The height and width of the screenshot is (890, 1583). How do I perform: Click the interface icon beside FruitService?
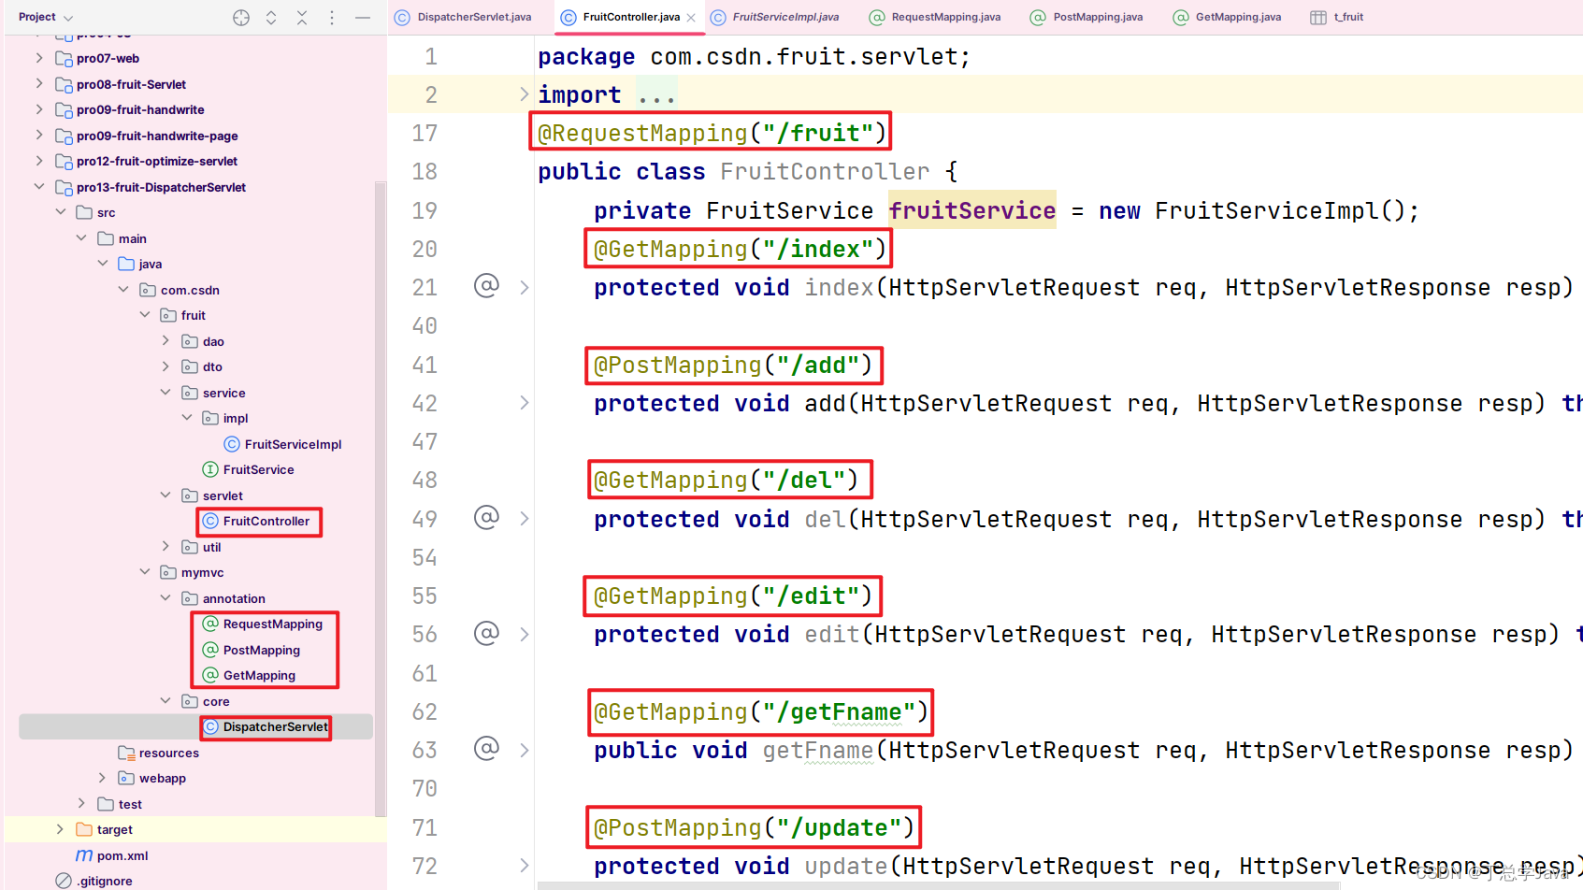[211, 469]
